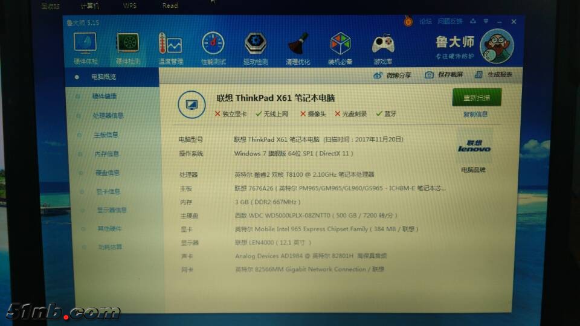
Task: Click 电脑品牌 label under logo
Action: [x=473, y=170]
